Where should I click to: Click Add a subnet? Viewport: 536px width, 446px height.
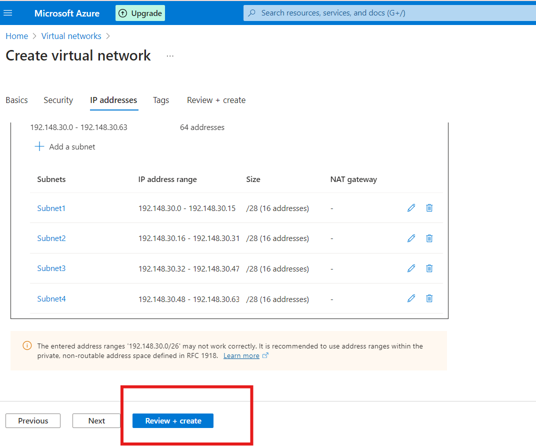[x=65, y=146]
